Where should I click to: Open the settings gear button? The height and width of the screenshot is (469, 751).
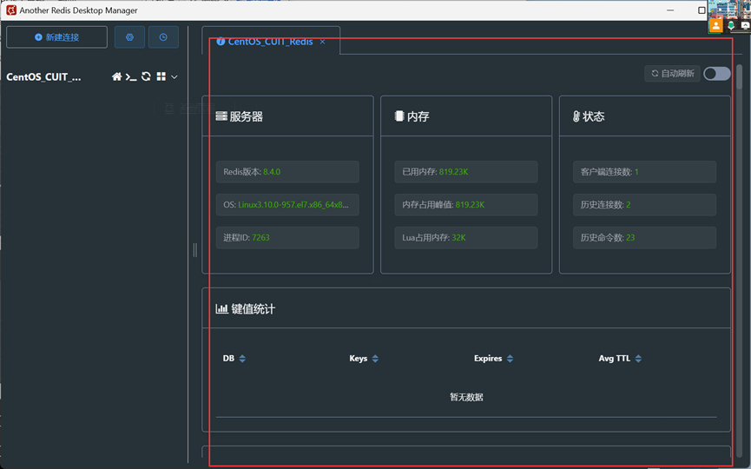coord(129,37)
